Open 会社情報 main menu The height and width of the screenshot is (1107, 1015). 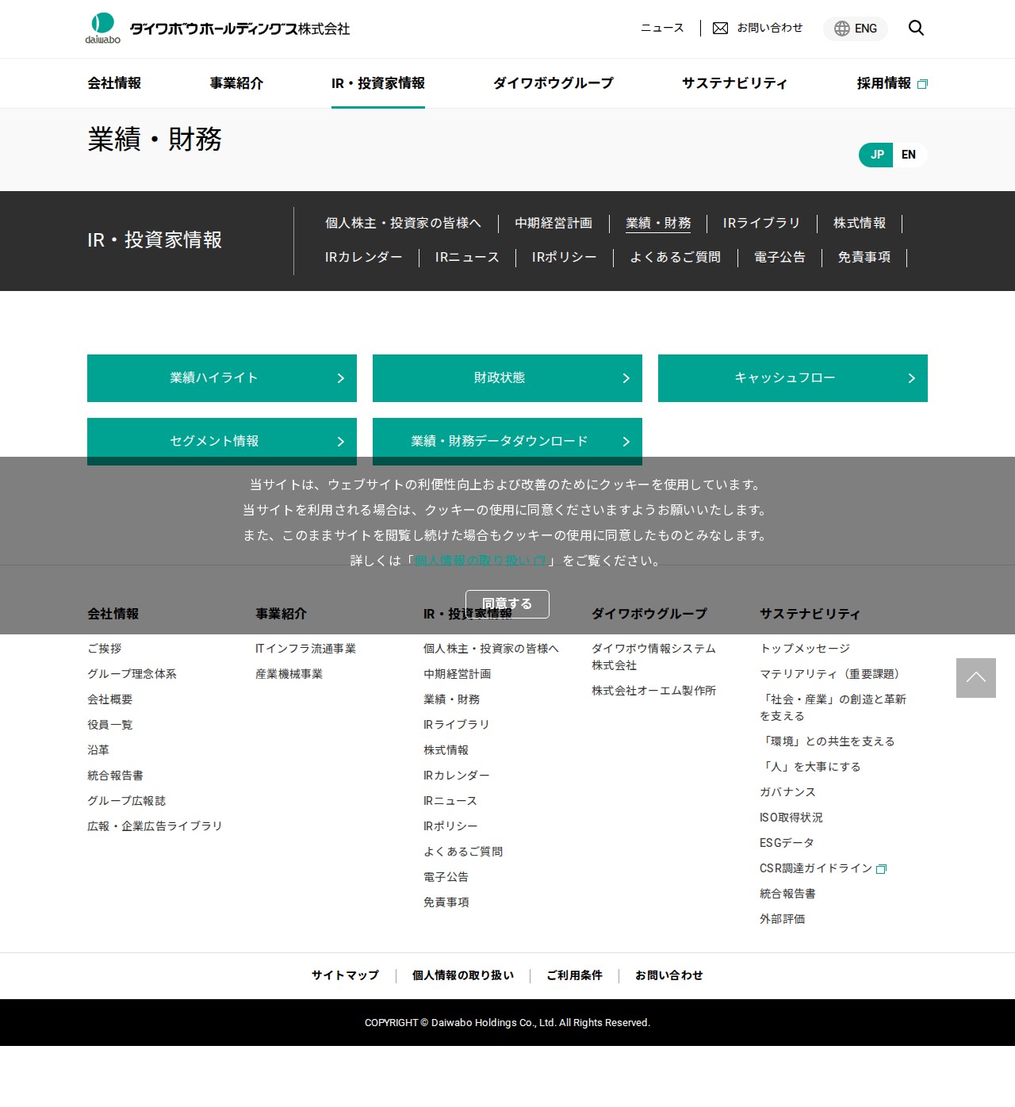[x=114, y=83]
